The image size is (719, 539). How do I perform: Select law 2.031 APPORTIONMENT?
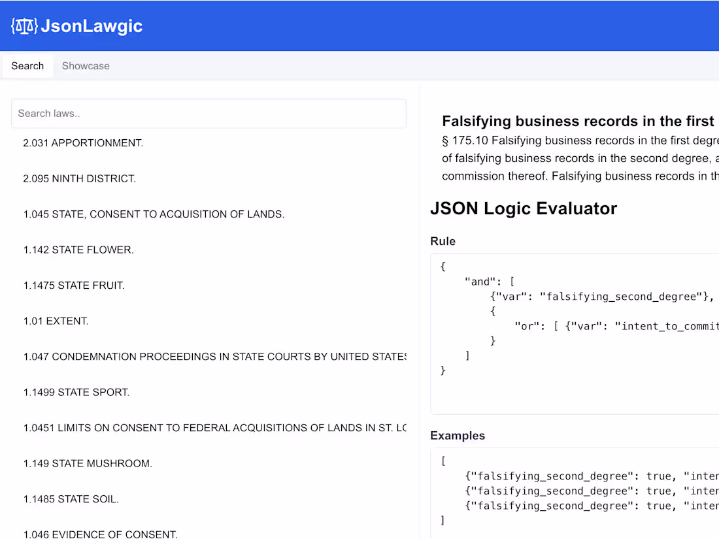83,142
